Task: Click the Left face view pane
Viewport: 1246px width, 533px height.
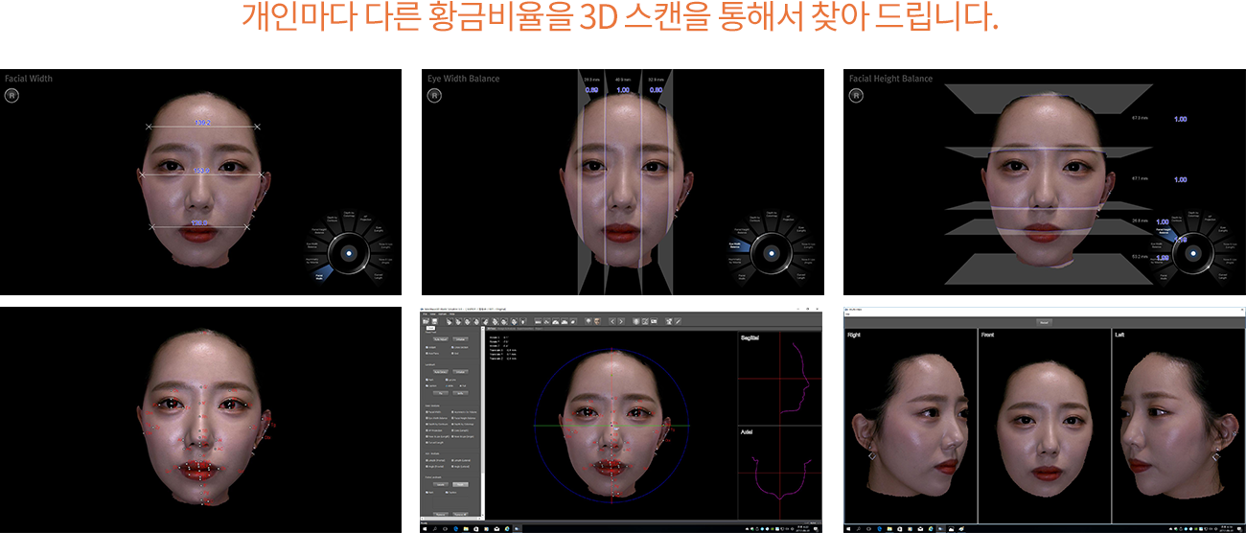Action: point(1178,427)
